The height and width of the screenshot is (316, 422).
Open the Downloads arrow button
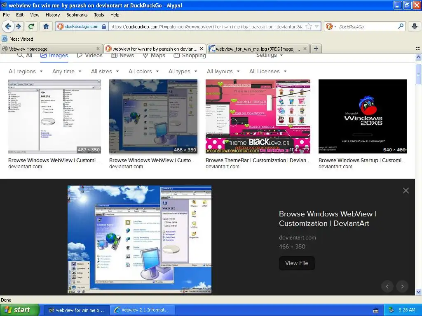(x=415, y=26)
